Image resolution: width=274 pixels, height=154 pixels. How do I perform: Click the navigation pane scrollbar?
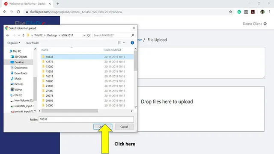35,89
